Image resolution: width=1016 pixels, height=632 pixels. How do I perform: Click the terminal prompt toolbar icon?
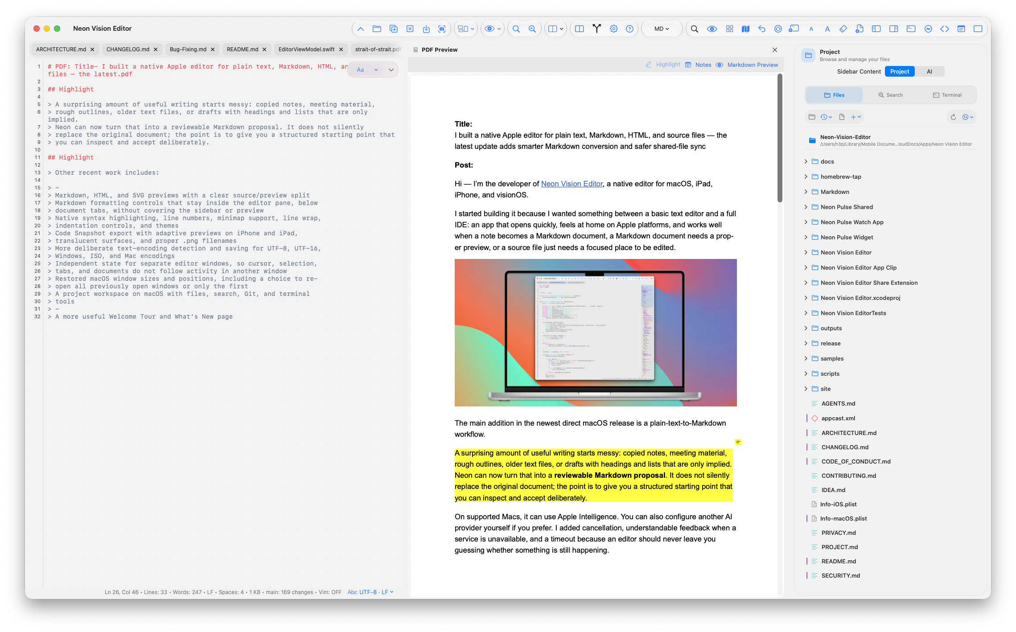point(911,29)
